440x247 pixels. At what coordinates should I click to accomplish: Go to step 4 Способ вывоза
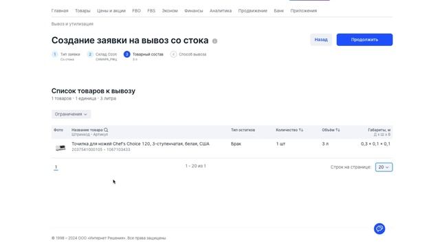click(188, 54)
